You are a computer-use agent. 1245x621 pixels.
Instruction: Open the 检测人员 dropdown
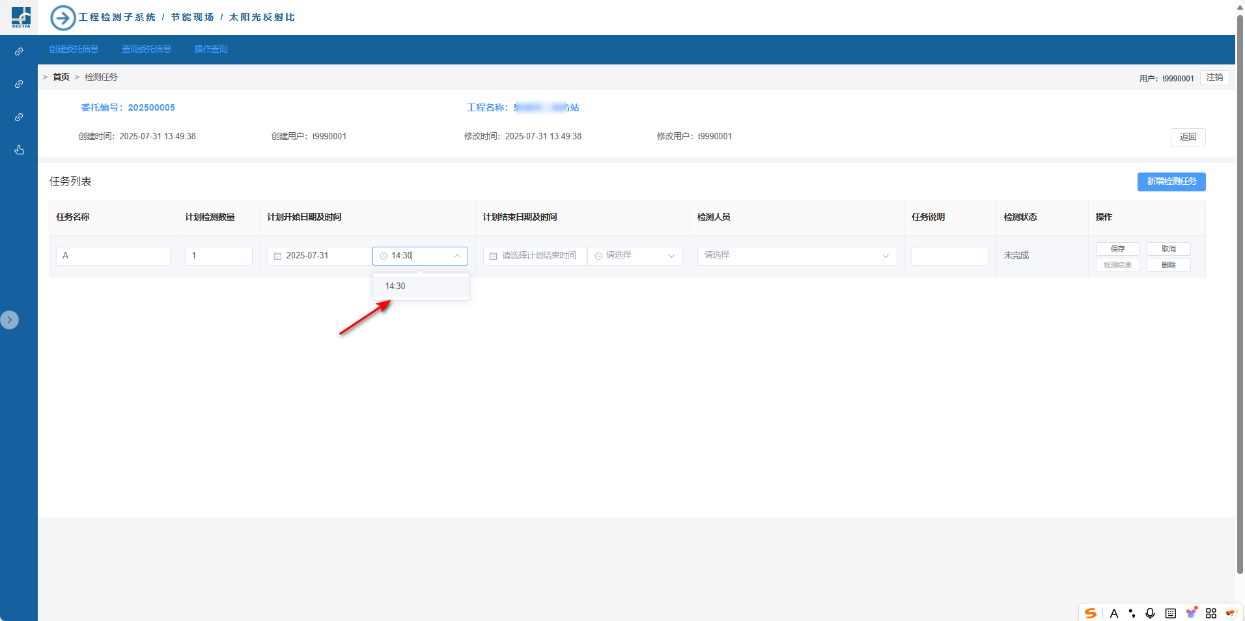click(x=796, y=256)
